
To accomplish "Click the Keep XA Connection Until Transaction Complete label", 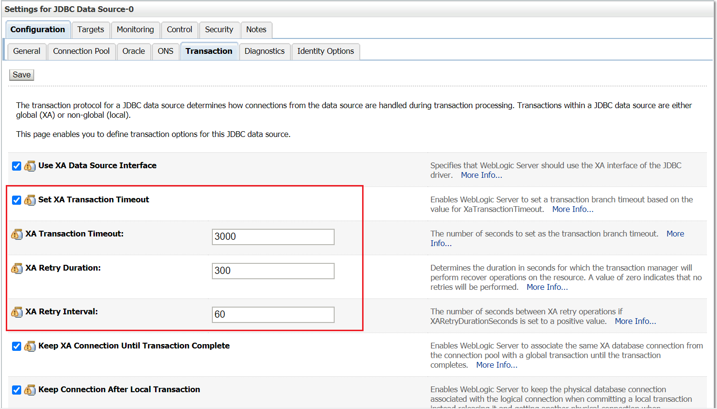I will coord(134,346).
